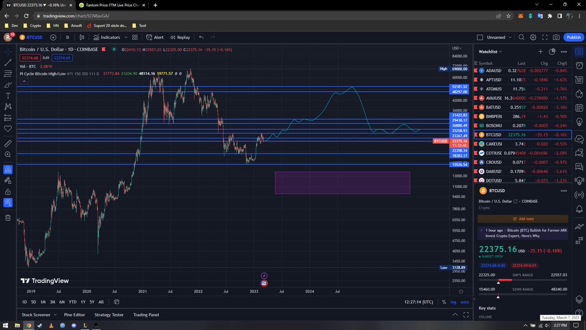This screenshot has width=586, height=330.
Task: Open the USD currency dropdown on price scale
Action: point(457,48)
